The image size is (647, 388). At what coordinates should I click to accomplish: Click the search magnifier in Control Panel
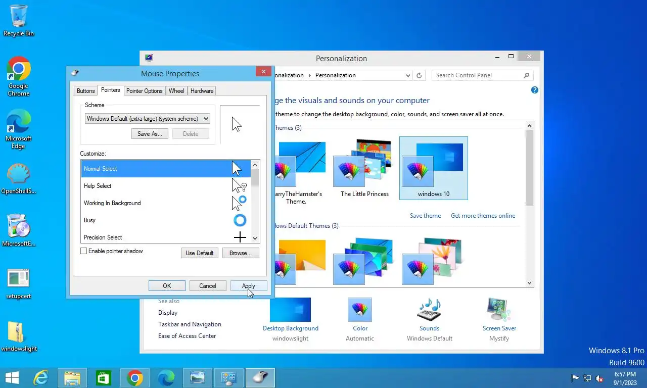[x=526, y=75]
